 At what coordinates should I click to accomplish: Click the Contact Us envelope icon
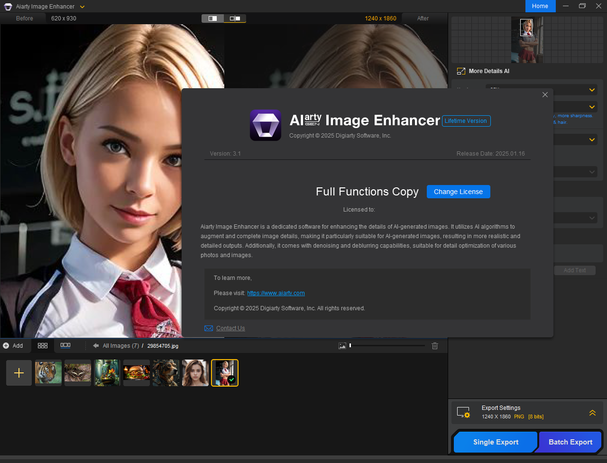click(x=209, y=328)
